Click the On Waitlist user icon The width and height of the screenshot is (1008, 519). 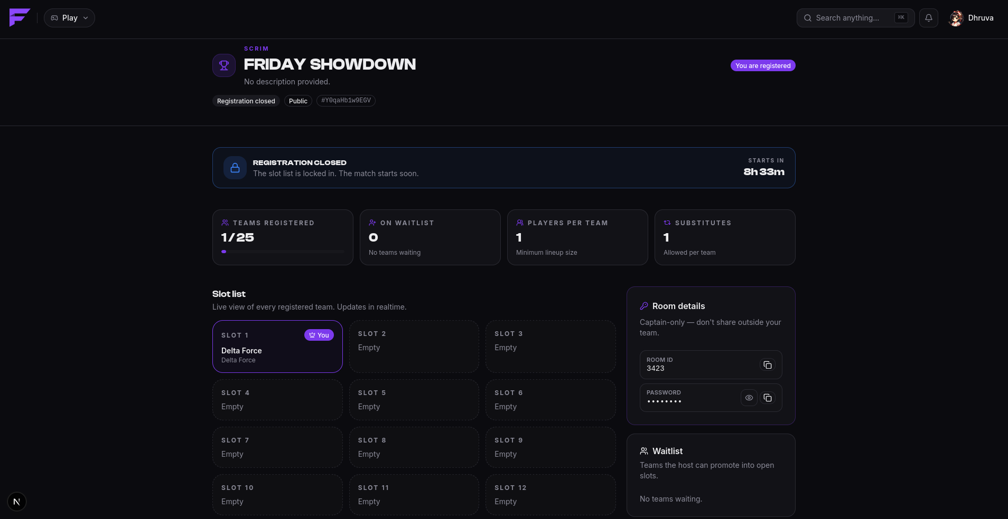point(372,223)
